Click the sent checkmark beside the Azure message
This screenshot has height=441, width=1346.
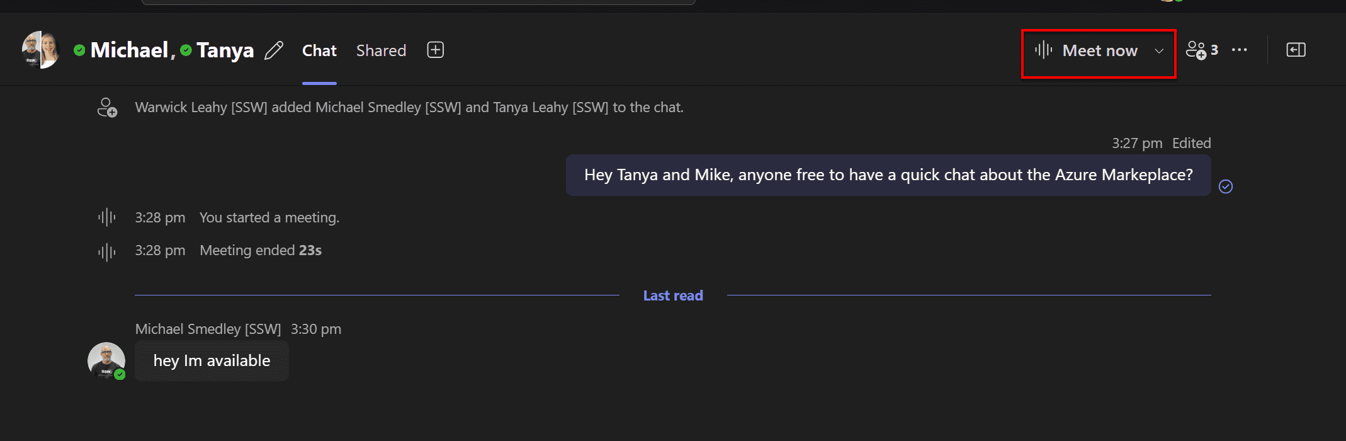click(1225, 186)
